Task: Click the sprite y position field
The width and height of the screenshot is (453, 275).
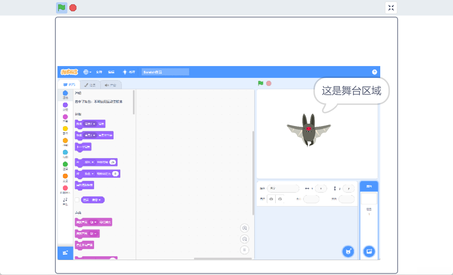Action: point(349,188)
